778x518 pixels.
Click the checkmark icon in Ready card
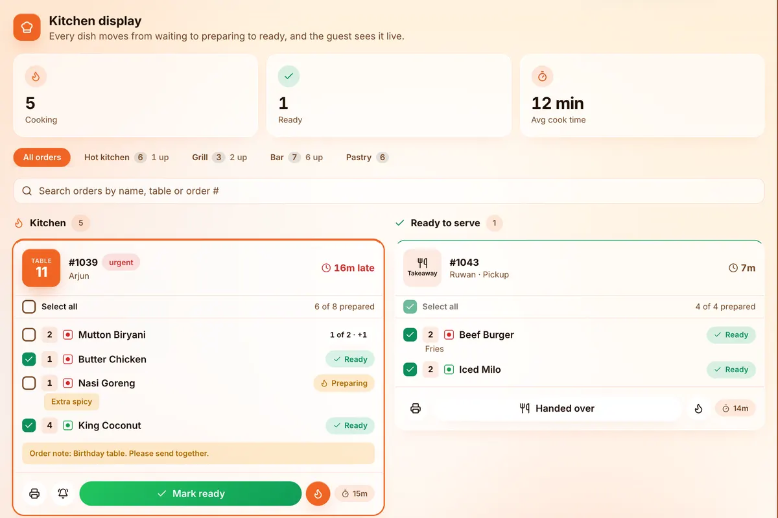point(289,76)
